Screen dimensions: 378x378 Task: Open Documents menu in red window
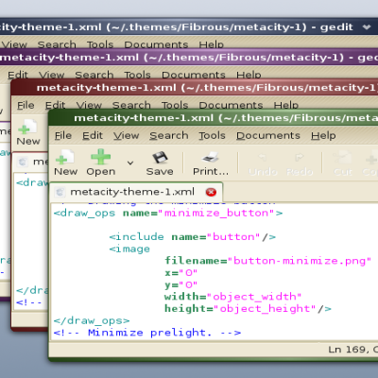coord(231,105)
